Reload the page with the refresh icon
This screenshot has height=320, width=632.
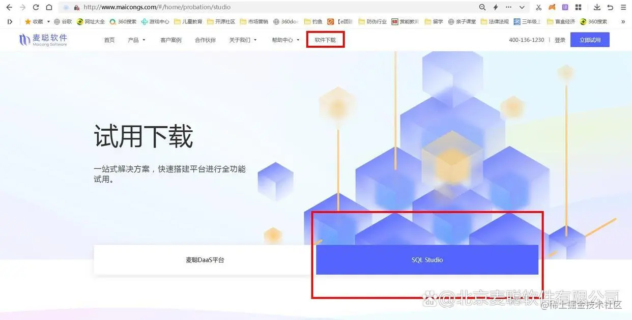click(x=36, y=7)
